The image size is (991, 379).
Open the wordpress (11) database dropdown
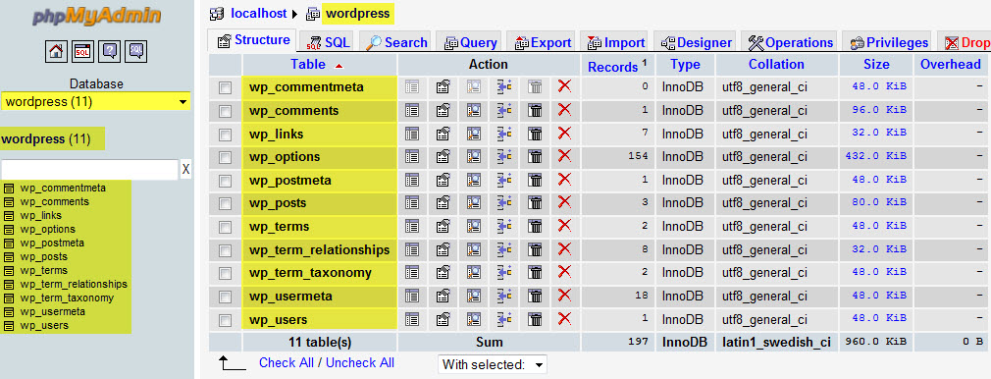95,101
